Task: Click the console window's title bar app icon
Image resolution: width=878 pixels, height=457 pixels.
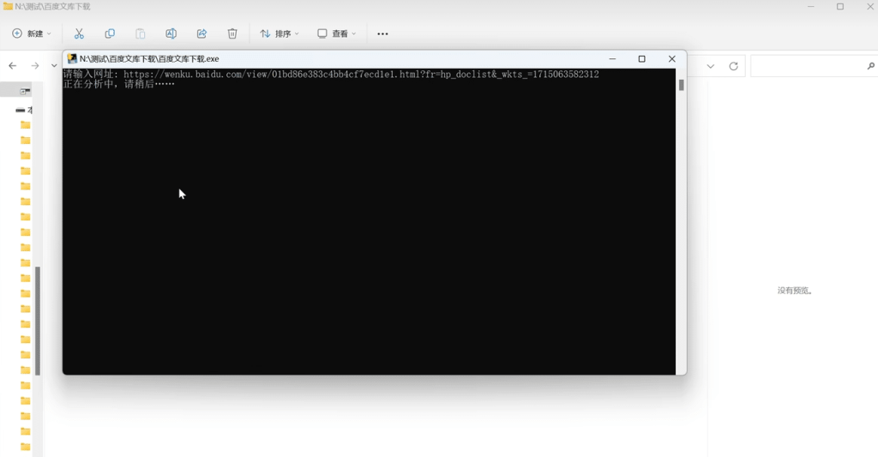Action: [72, 59]
